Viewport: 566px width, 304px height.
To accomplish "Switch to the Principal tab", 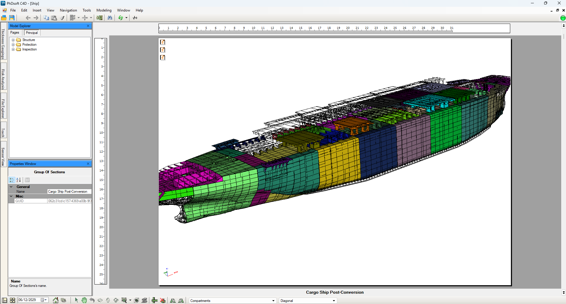I will pyautogui.click(x=32, y=33).
